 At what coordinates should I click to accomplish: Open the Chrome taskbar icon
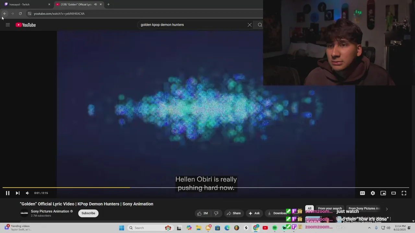point(256,228)
